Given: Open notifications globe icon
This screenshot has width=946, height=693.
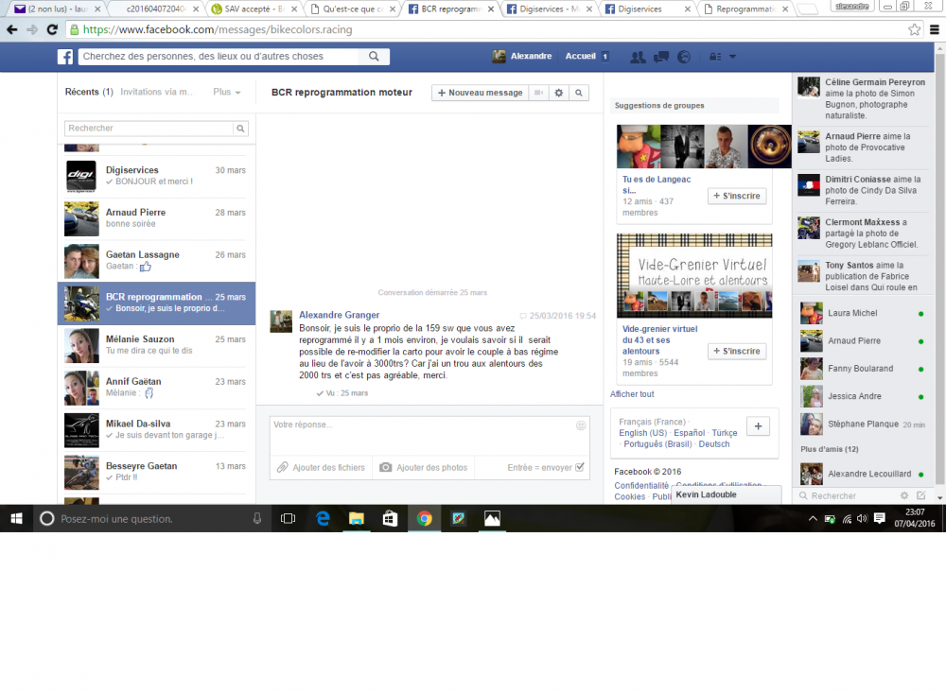Looking at the screenshot, I should pos(684,57).
